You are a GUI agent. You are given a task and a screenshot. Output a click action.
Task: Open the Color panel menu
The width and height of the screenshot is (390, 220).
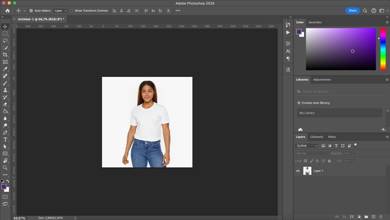(387, 22)
